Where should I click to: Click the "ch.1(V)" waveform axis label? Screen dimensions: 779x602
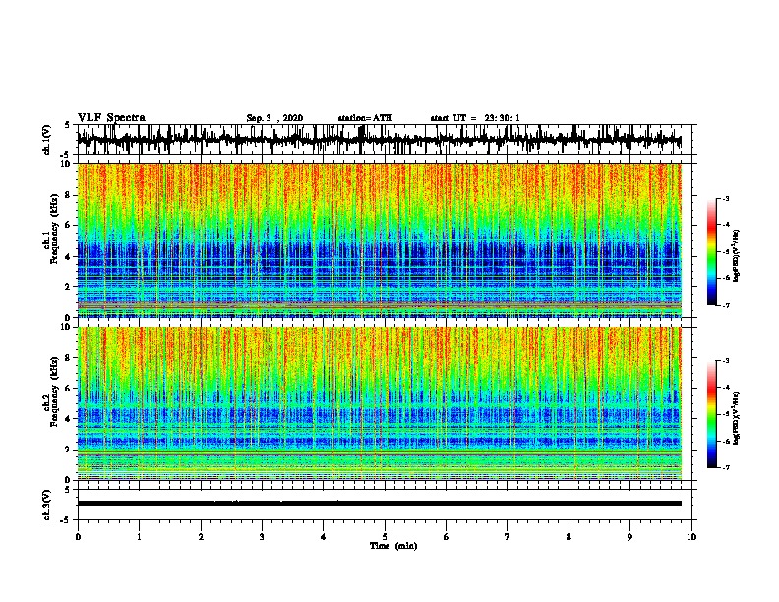click(x=47, y=140)
